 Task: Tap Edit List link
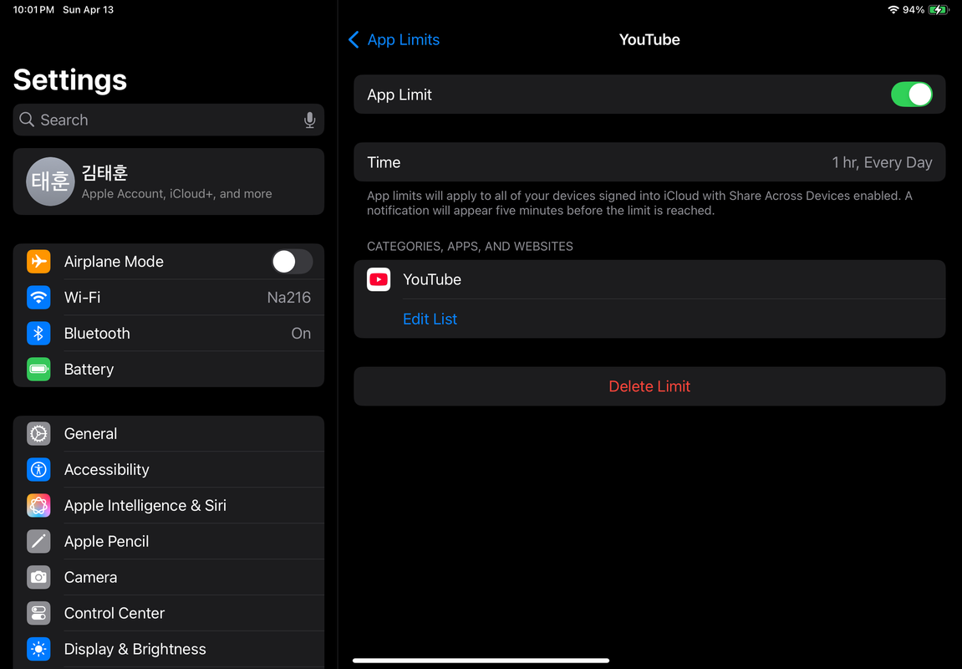tap(430, 319)
